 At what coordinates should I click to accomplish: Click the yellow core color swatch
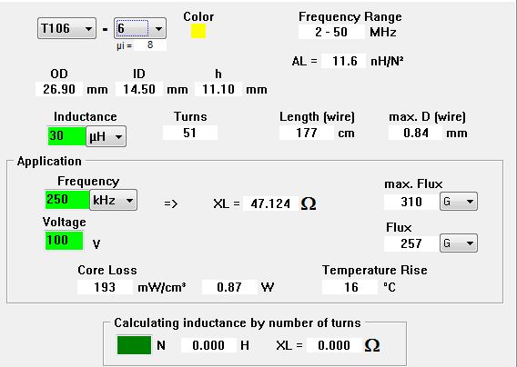[198, 32]
